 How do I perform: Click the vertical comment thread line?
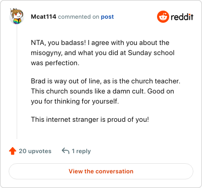coord(17,82)
